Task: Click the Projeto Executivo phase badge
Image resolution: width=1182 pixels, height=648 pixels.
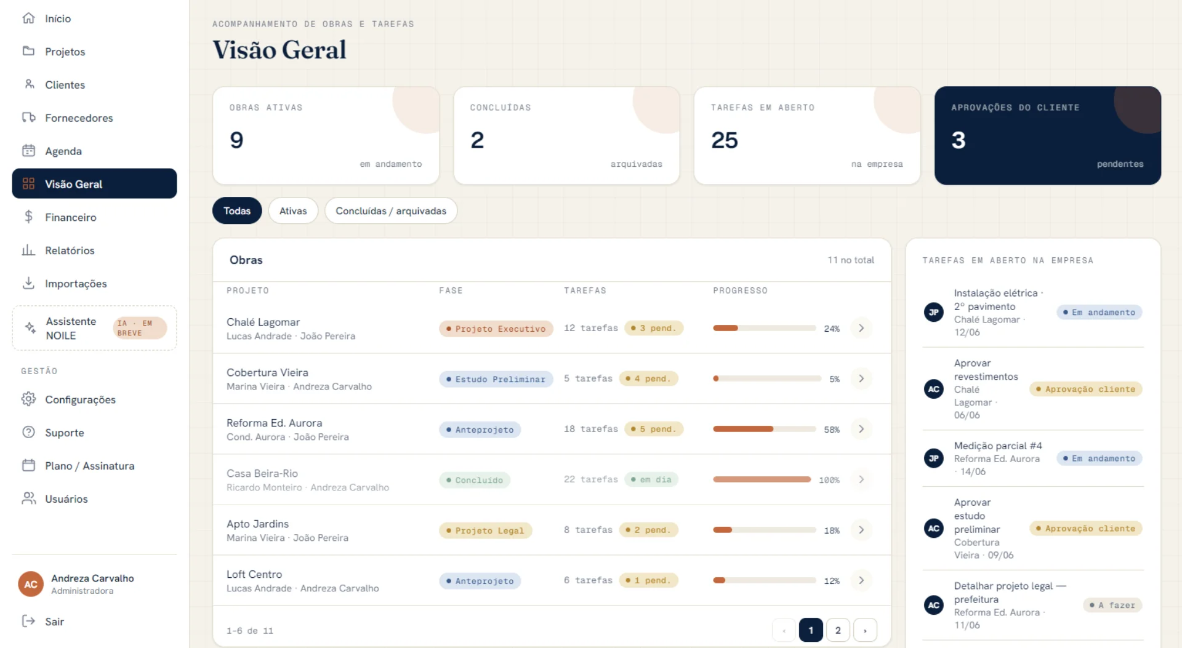Action: tap(496, 329)
